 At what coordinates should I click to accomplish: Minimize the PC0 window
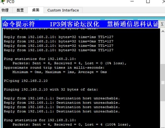132,1
